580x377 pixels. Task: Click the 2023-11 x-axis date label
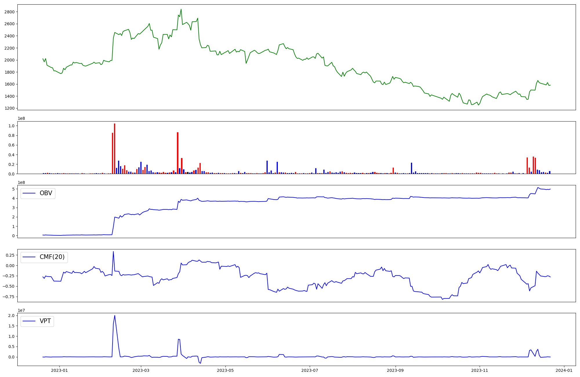480,370
